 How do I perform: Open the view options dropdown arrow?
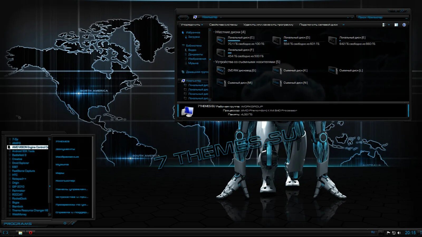pyautogui.click(x=389, y=25)
